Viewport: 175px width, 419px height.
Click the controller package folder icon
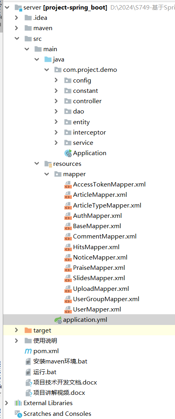[68, 101]
